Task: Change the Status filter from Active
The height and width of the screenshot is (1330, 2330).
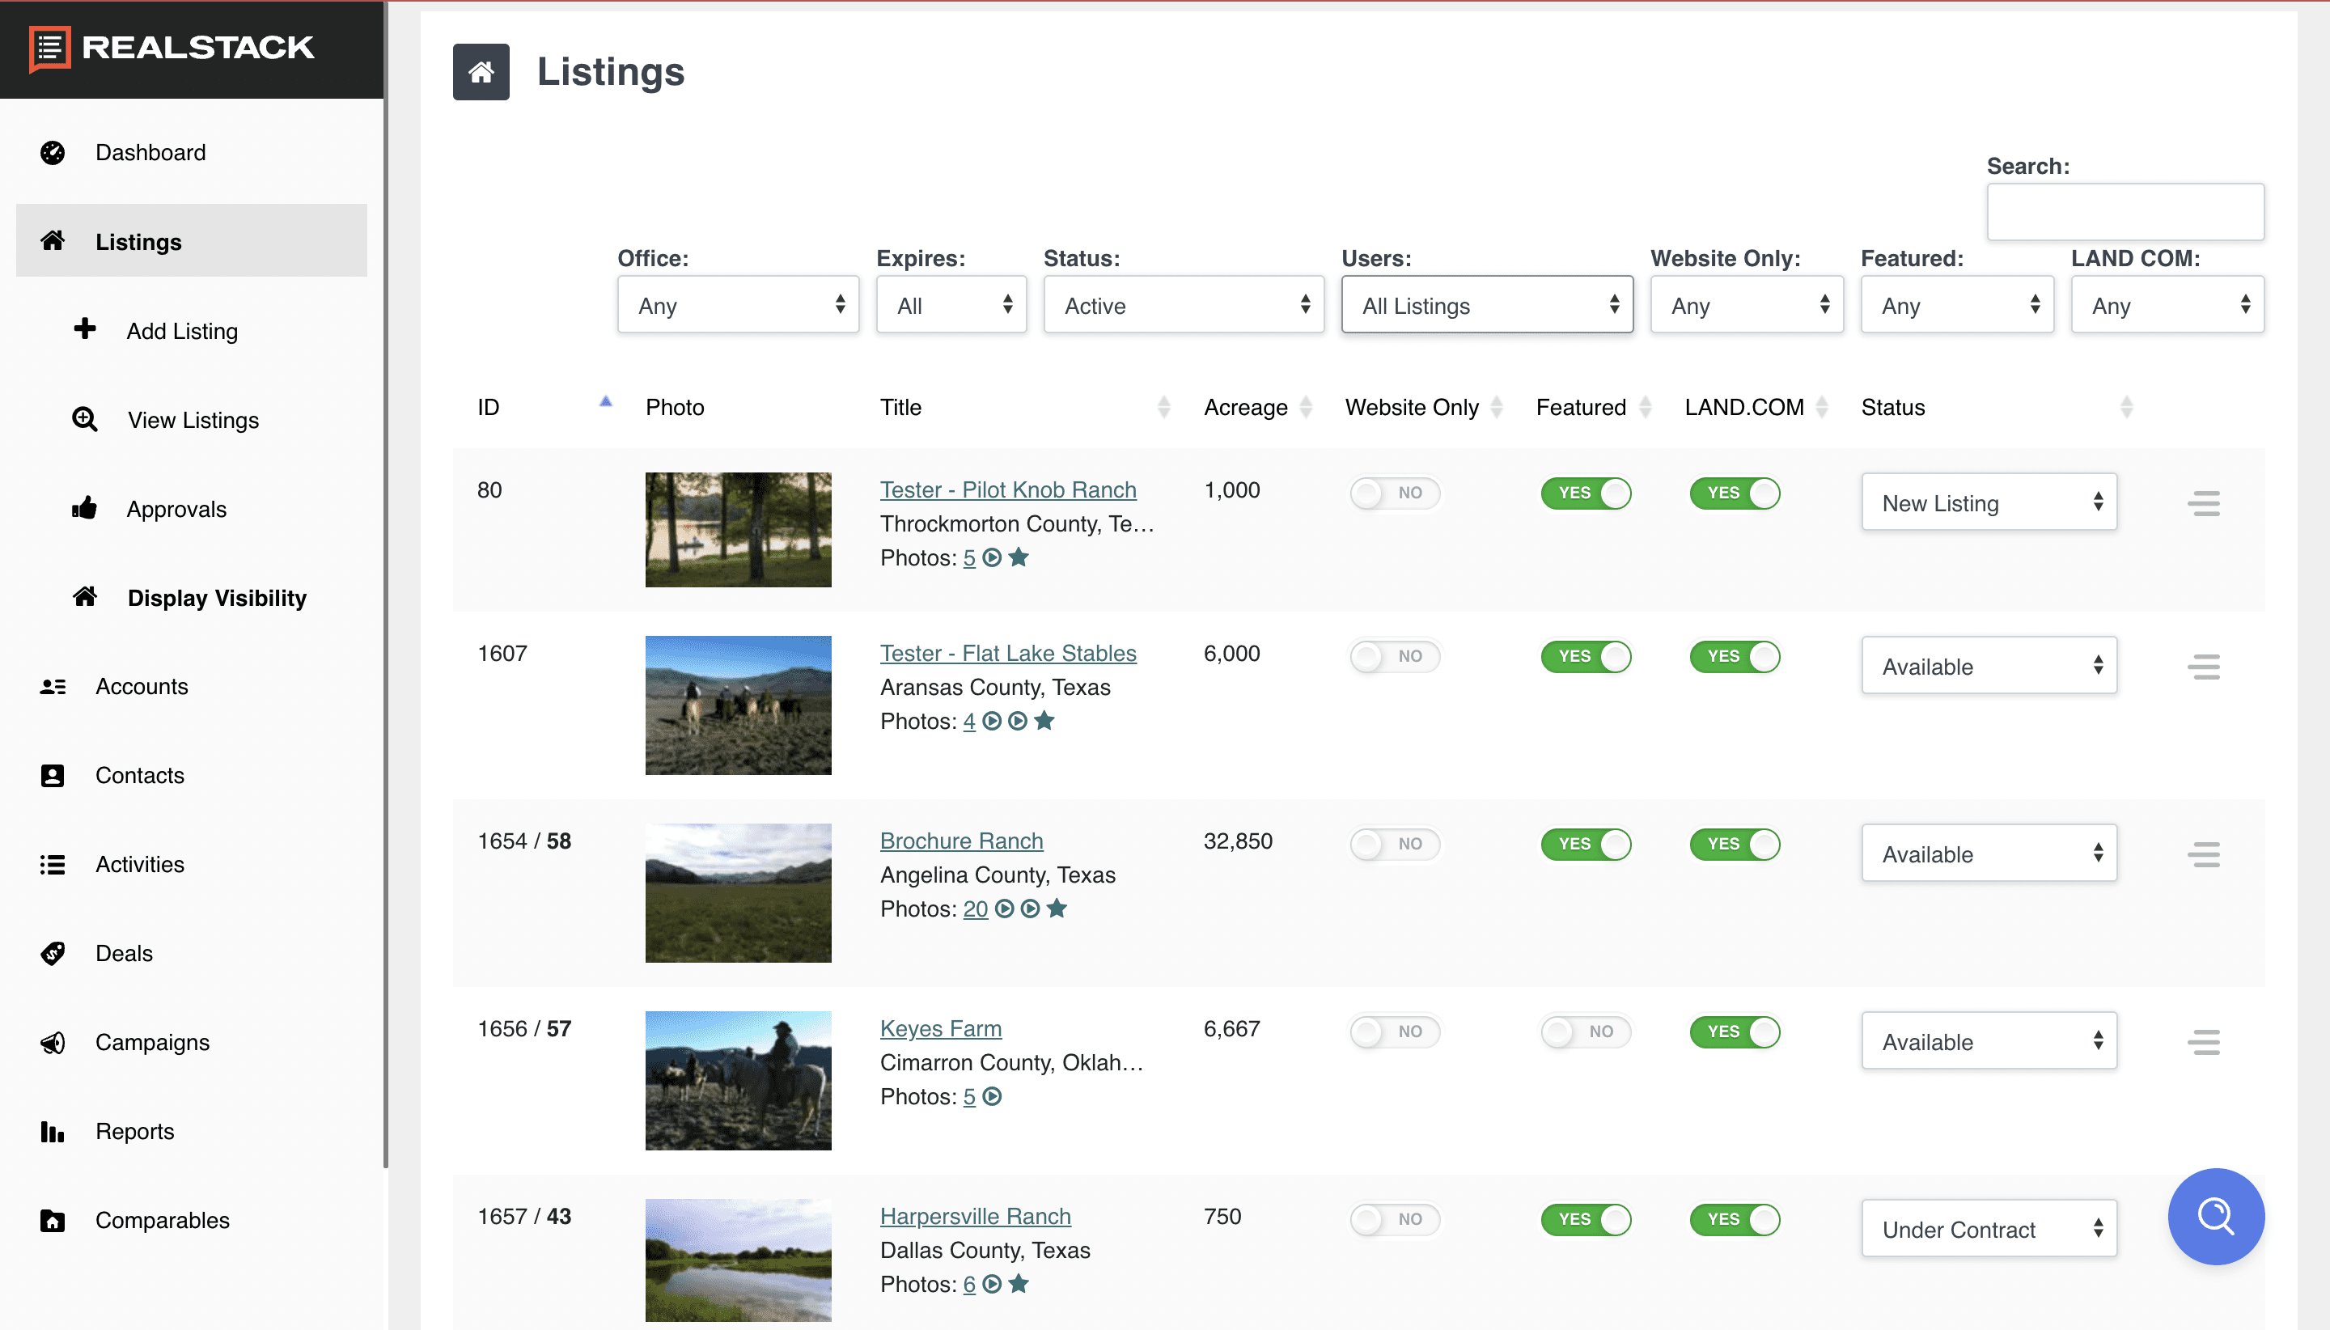Action: pyautogui.click(x=1183, y=305)
